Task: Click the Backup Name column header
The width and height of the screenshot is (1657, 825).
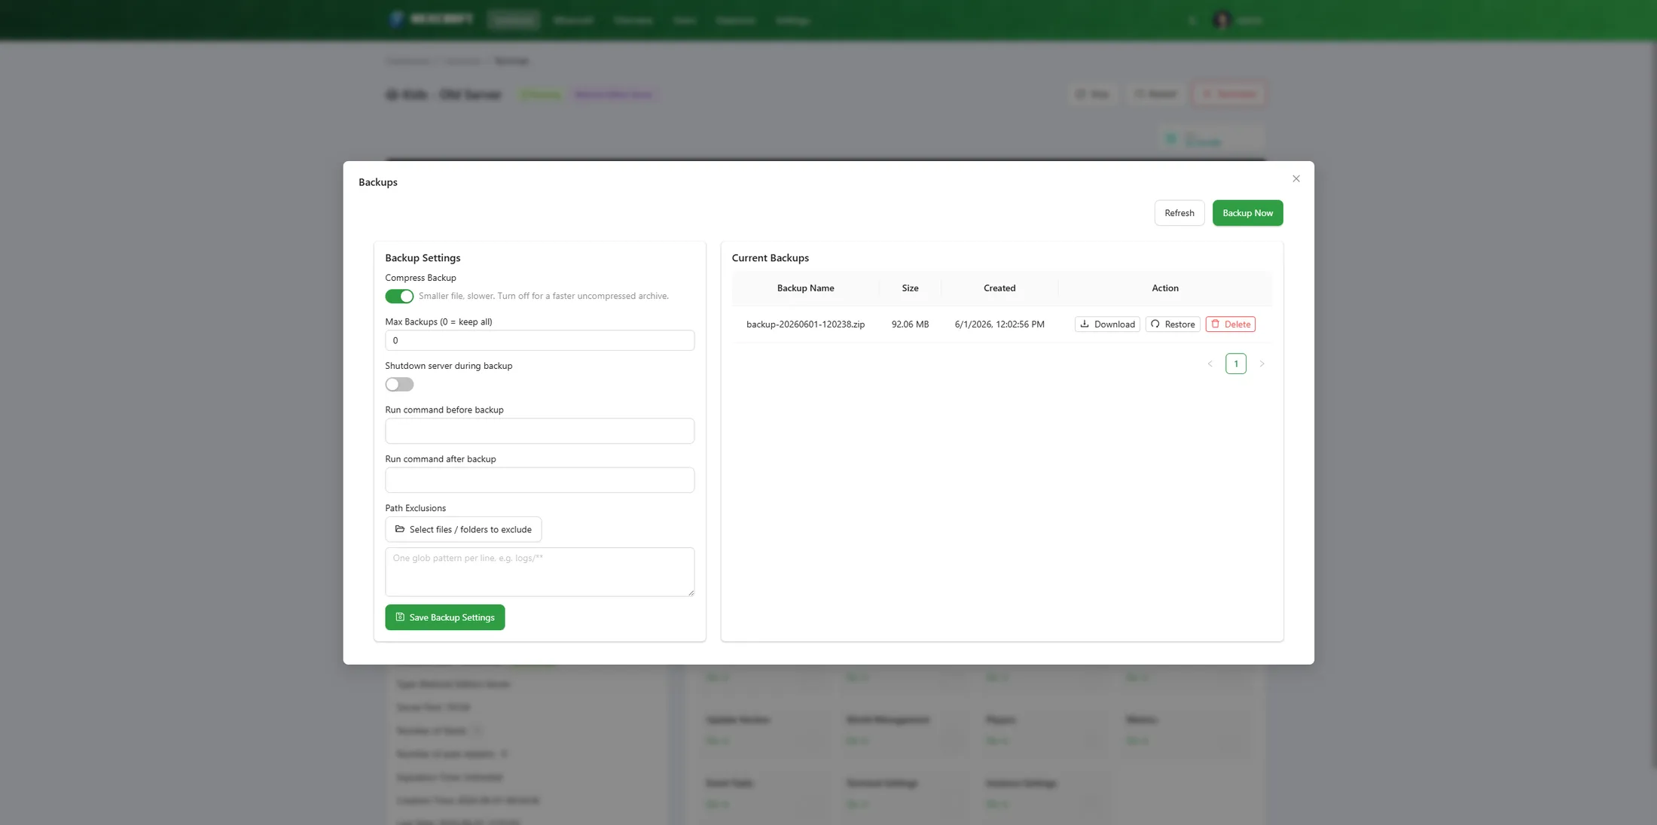Action: click(805, 288)
